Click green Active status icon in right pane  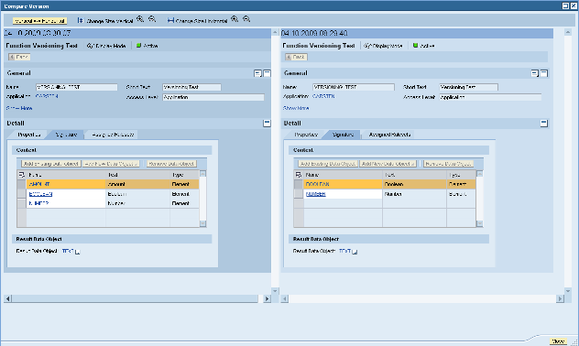click(x=415, y=46)
